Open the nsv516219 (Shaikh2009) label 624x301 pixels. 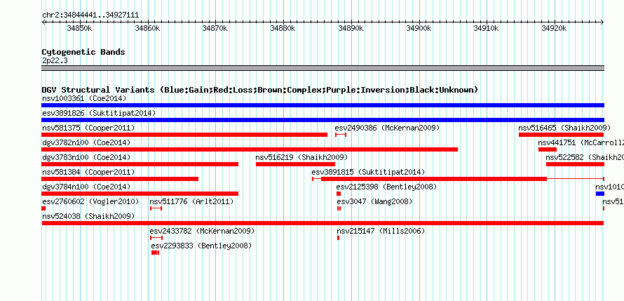(x=301, y=158)
